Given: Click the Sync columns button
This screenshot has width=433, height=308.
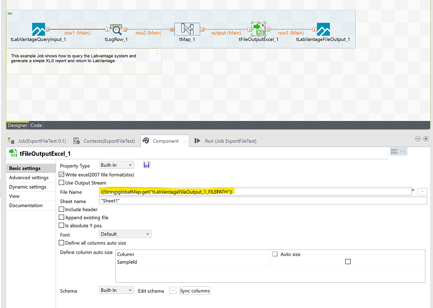Looking at the screenshot, I should tap(195, 291).
